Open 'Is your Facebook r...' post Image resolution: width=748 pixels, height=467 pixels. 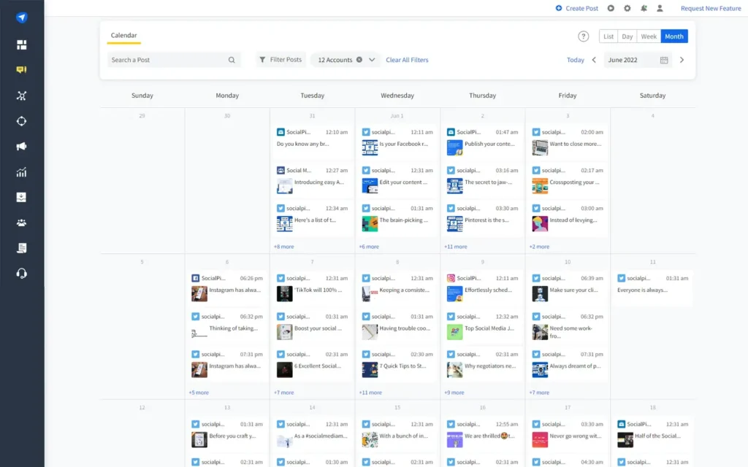click(397, 142)
